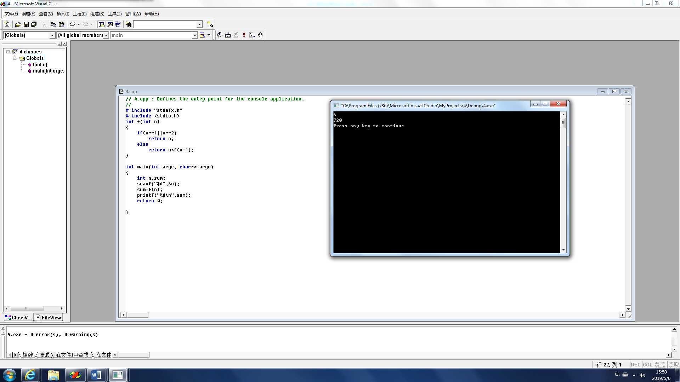The width and height of the screenshot is (680, 382).
Task: Open the WizardBar actions arrow menu
Action: point(209,35)
